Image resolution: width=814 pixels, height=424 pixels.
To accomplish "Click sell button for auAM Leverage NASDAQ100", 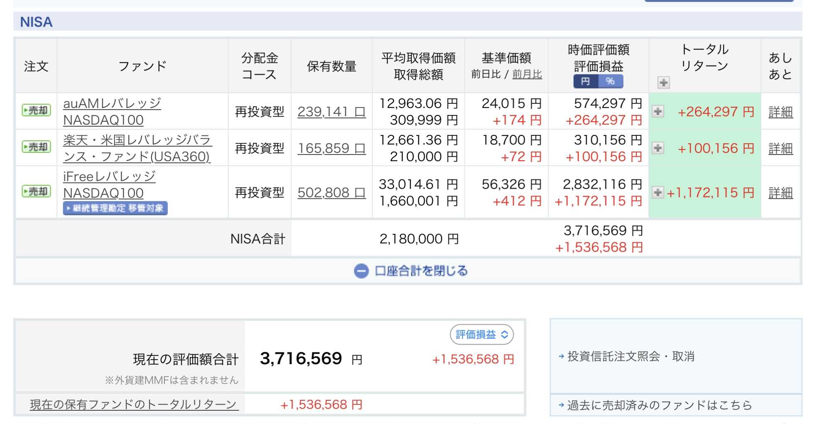I will (36, 110).
